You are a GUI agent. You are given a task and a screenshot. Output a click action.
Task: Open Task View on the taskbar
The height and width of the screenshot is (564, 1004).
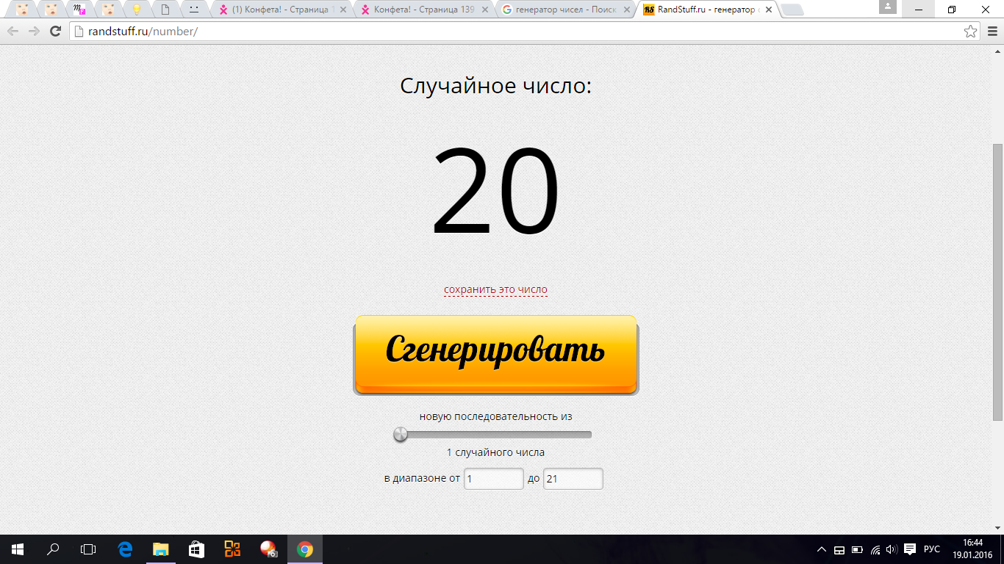[88, 549]
